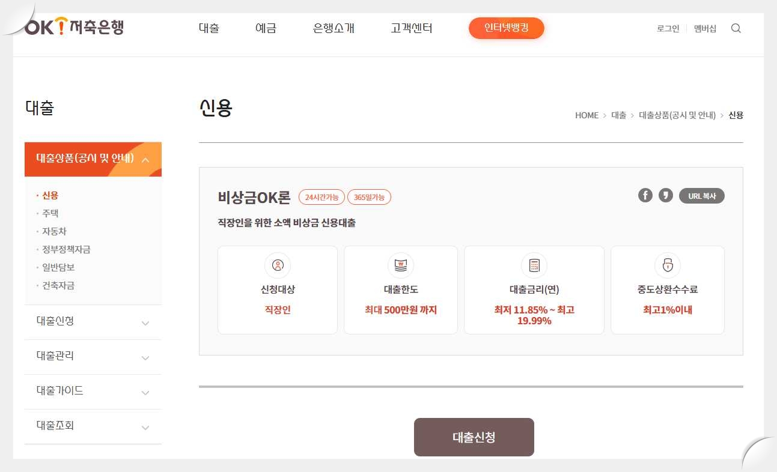Select the 주택 radio-style sidebar item
The width and height of the screenshot is (777, 472).
coord(50,213)
